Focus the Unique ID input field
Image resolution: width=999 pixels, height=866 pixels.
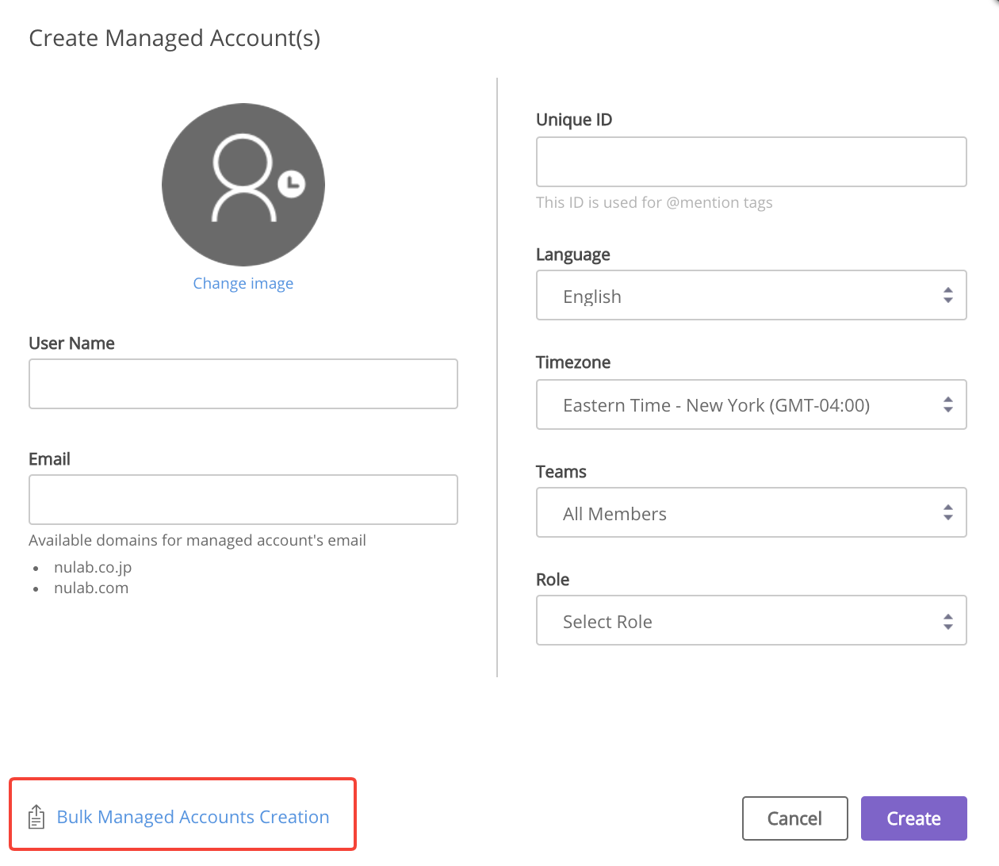click(x=752, y=162)
